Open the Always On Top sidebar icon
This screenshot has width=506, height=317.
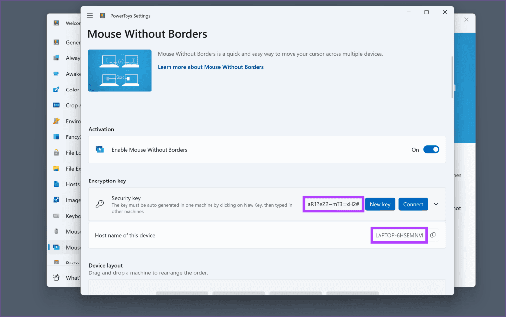(56, 58)
